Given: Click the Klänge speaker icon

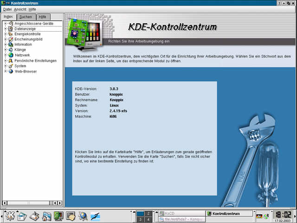Looking at the screenshot, I should click(x=11, y=50).
